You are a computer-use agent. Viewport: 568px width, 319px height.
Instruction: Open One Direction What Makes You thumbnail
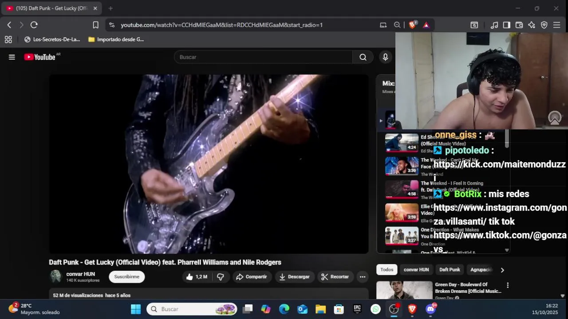click(402, 236)
